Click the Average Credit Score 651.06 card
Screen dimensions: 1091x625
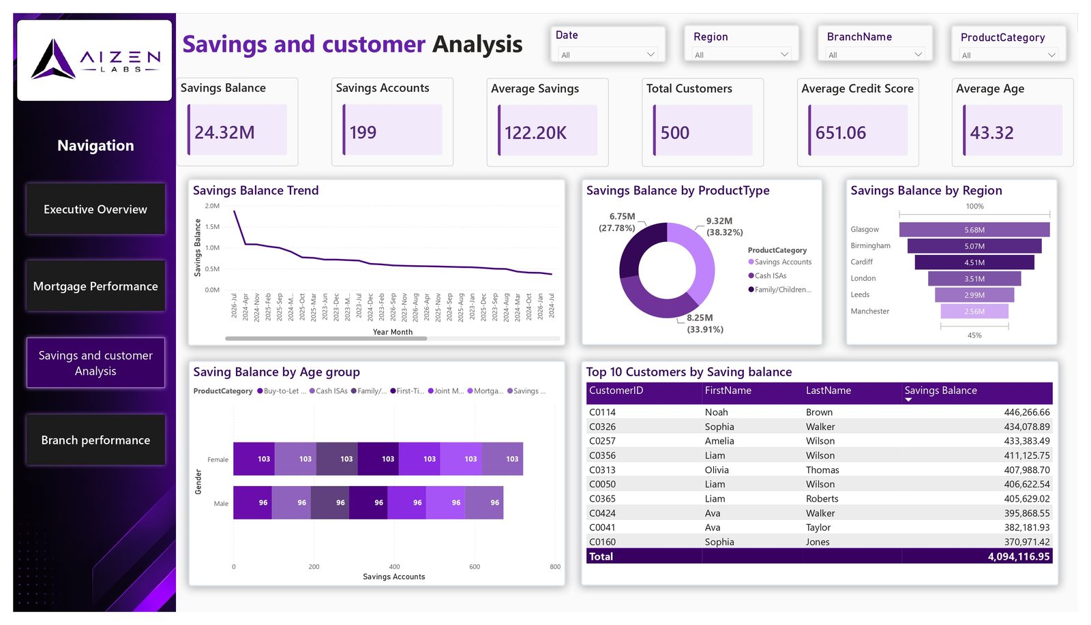click(x=858, y=122)
